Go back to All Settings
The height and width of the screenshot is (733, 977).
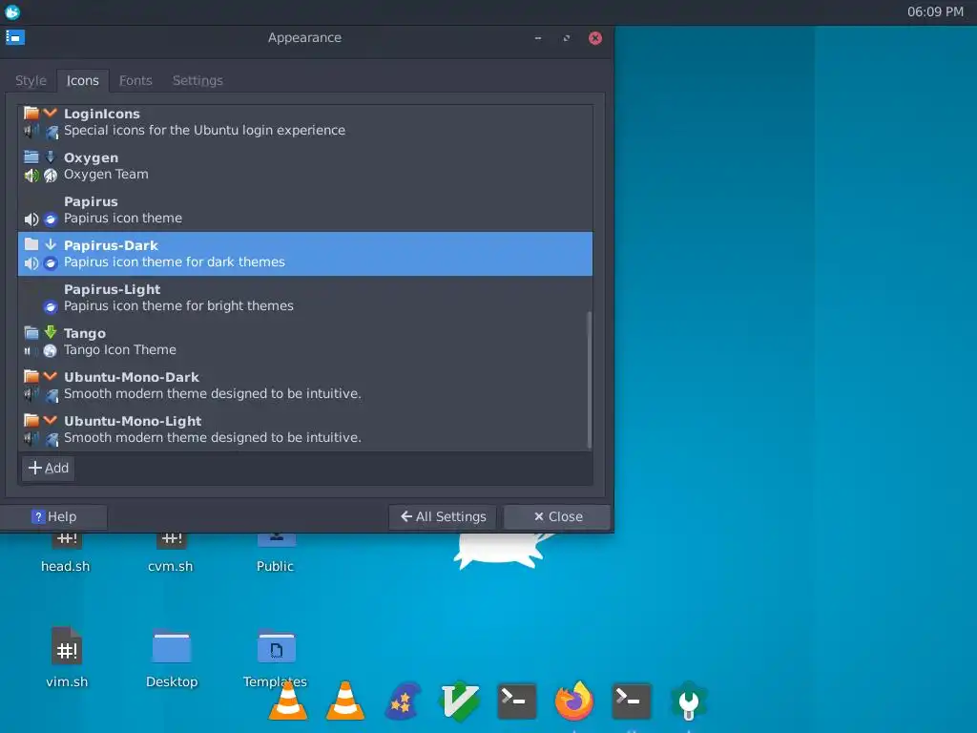443,516
